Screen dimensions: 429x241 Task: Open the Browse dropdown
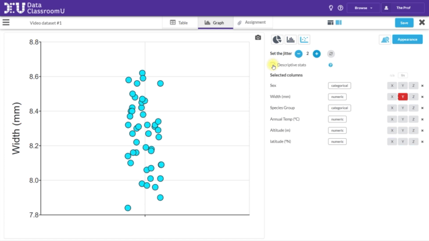[363, 8]
